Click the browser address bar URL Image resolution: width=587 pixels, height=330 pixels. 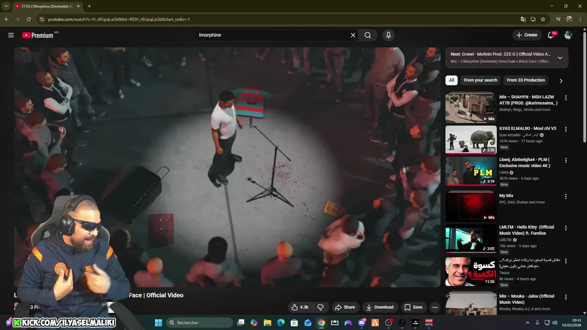119,19
